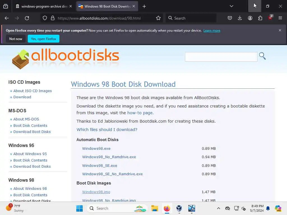287x215 pixels.
Task: Open File Explorer from taskbar
Action: [x=154, y=208]
